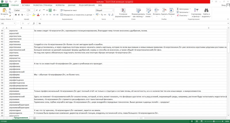
Task: Open Форматировать как таблицу gallery
Action: coord(138,13)
